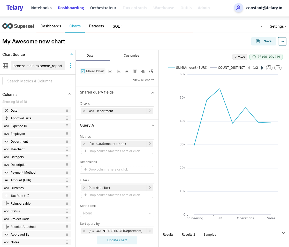Click the Inv legend selector button
Screen dimensions: 289x247
point(278,68)
